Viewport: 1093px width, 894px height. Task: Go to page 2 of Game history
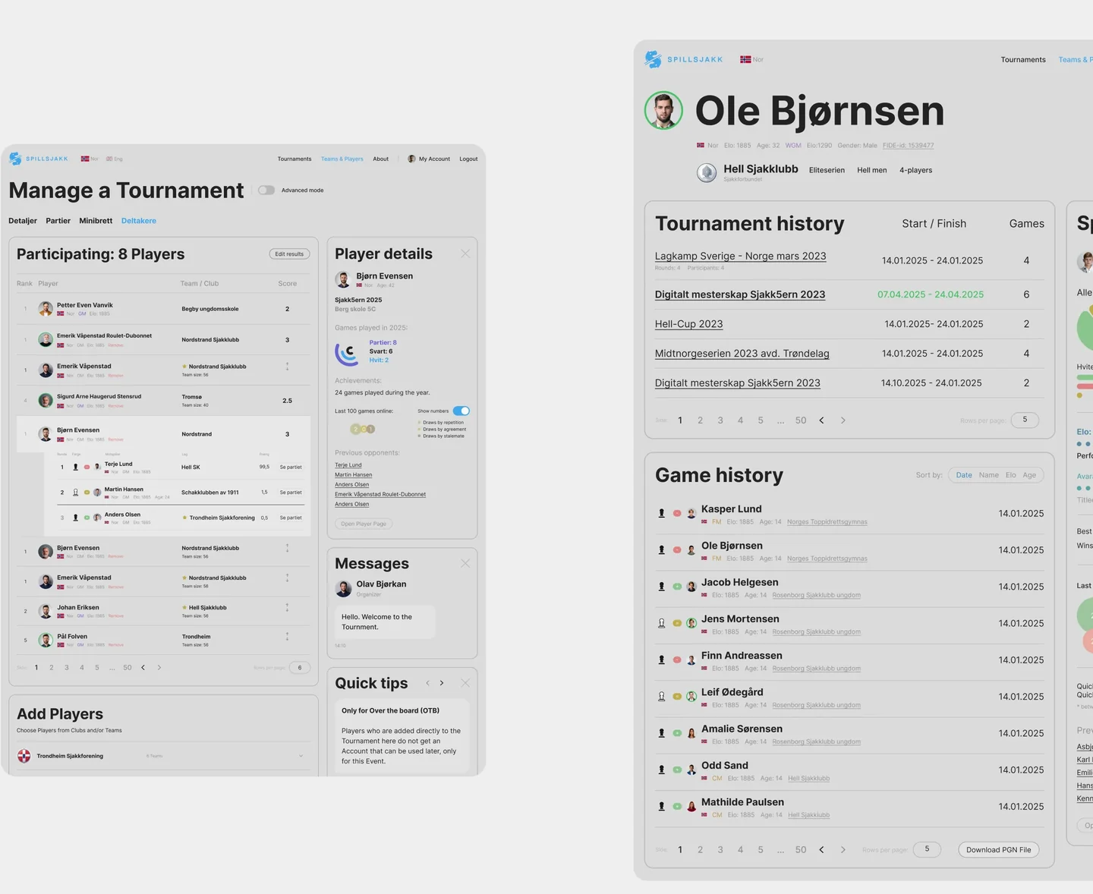[700, 850]
